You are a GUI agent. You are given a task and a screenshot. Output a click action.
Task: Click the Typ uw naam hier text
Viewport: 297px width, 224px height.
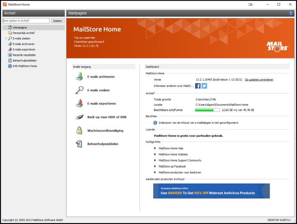(x=85, y=38)
